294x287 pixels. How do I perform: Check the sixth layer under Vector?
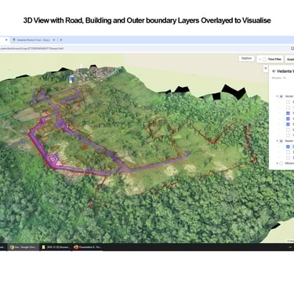tap(288, 130)
